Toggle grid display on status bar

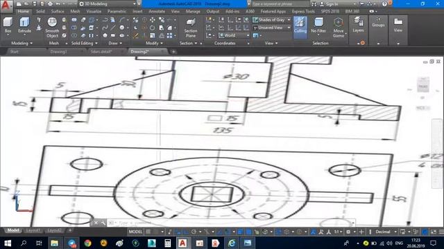[x=148, y=232]
